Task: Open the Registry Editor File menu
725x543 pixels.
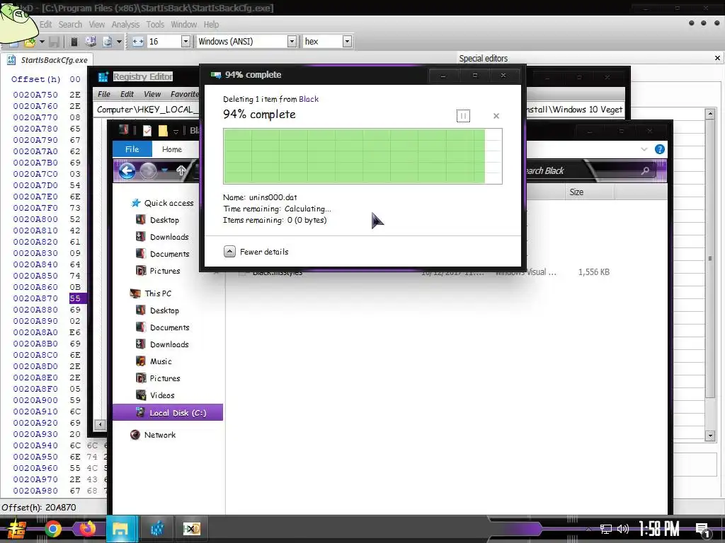Action: point(104,94)
